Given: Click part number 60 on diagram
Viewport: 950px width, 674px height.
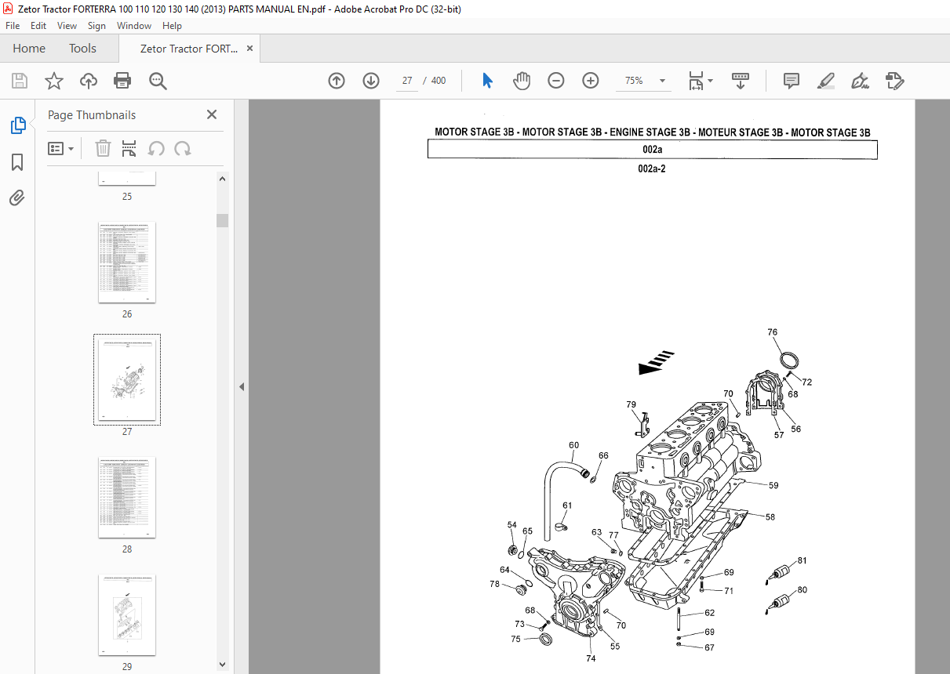Looking at the screenshot, I should [x=573, y=445].
